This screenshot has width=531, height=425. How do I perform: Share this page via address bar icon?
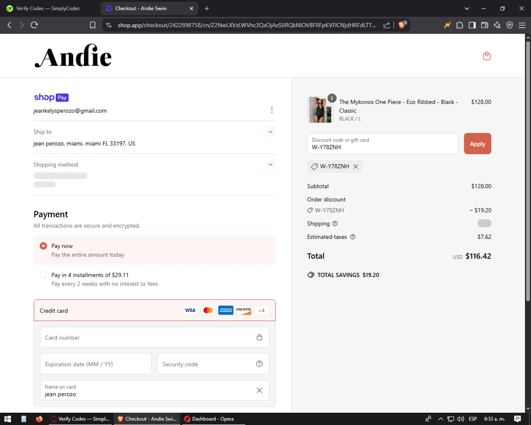tap(387, 25)
